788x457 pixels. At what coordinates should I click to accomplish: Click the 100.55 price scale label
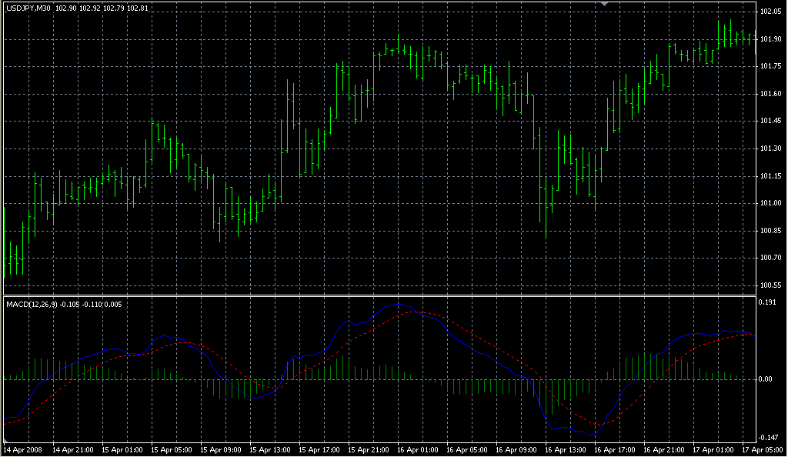[771, 285]
